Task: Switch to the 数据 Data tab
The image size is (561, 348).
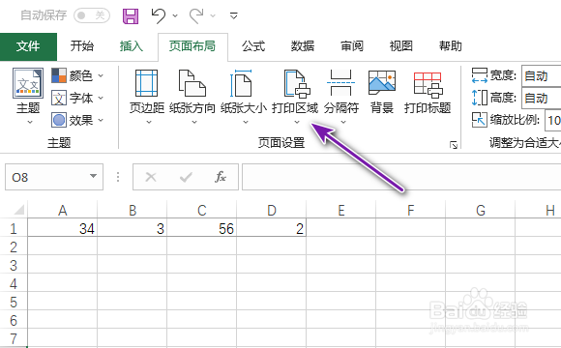Action: pyautogui.click(x=303, y=46)
